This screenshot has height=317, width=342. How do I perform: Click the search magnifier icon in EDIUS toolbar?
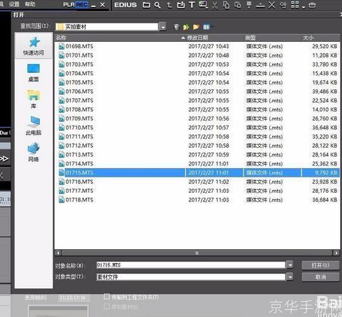(157, 5)
